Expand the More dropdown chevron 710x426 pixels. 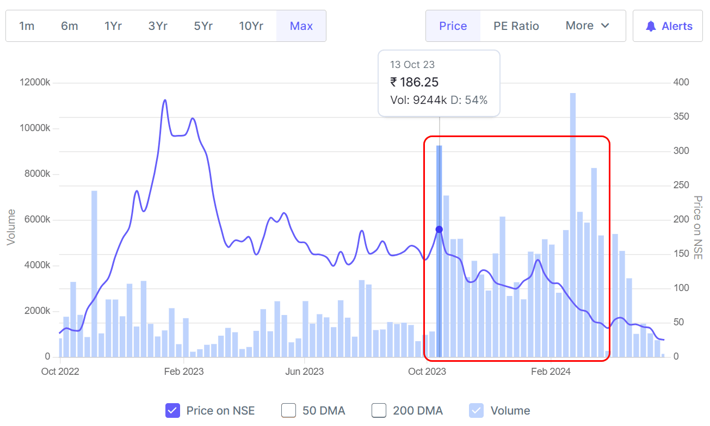[606, 26]
